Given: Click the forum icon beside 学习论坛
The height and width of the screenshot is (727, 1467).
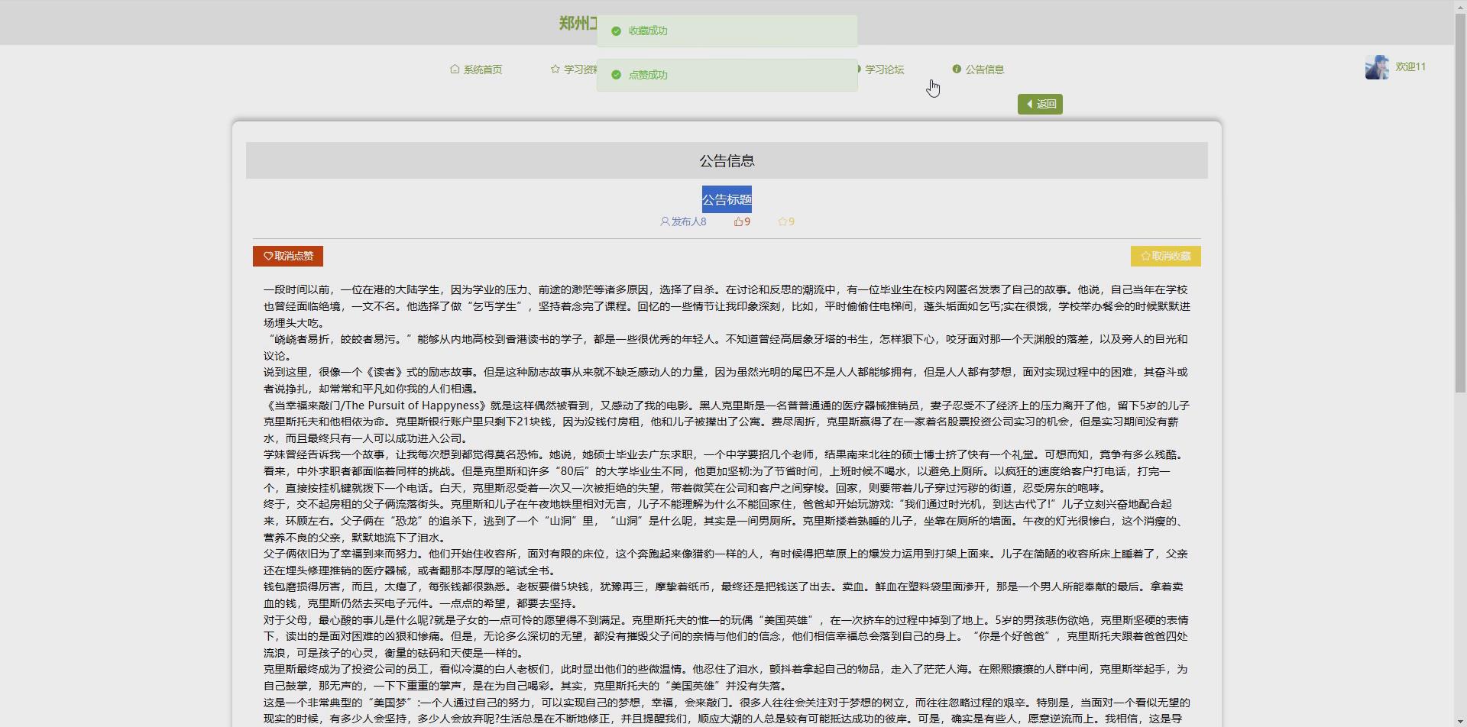Looking at the screenshot, I should point(858,69).
